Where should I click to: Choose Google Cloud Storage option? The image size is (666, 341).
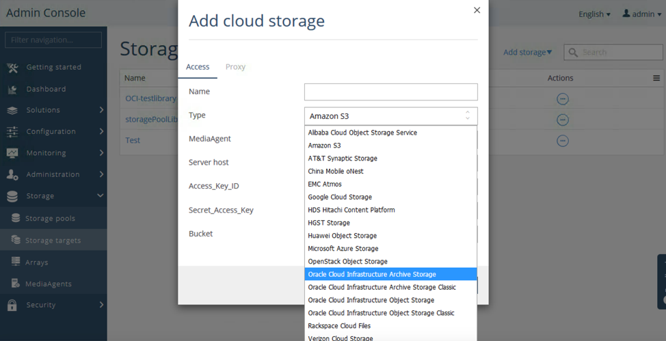(x=340, y=197)
